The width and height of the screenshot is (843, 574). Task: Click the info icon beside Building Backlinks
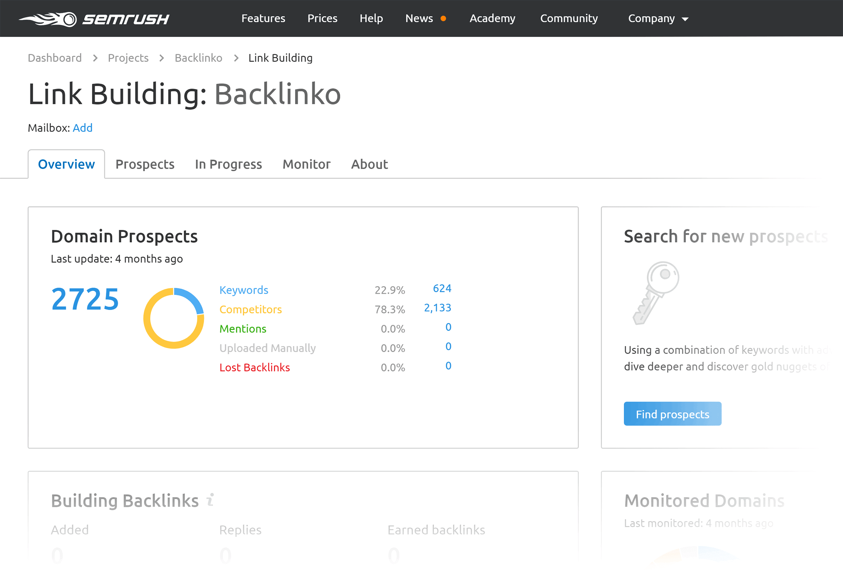click(x=210, y=500)
